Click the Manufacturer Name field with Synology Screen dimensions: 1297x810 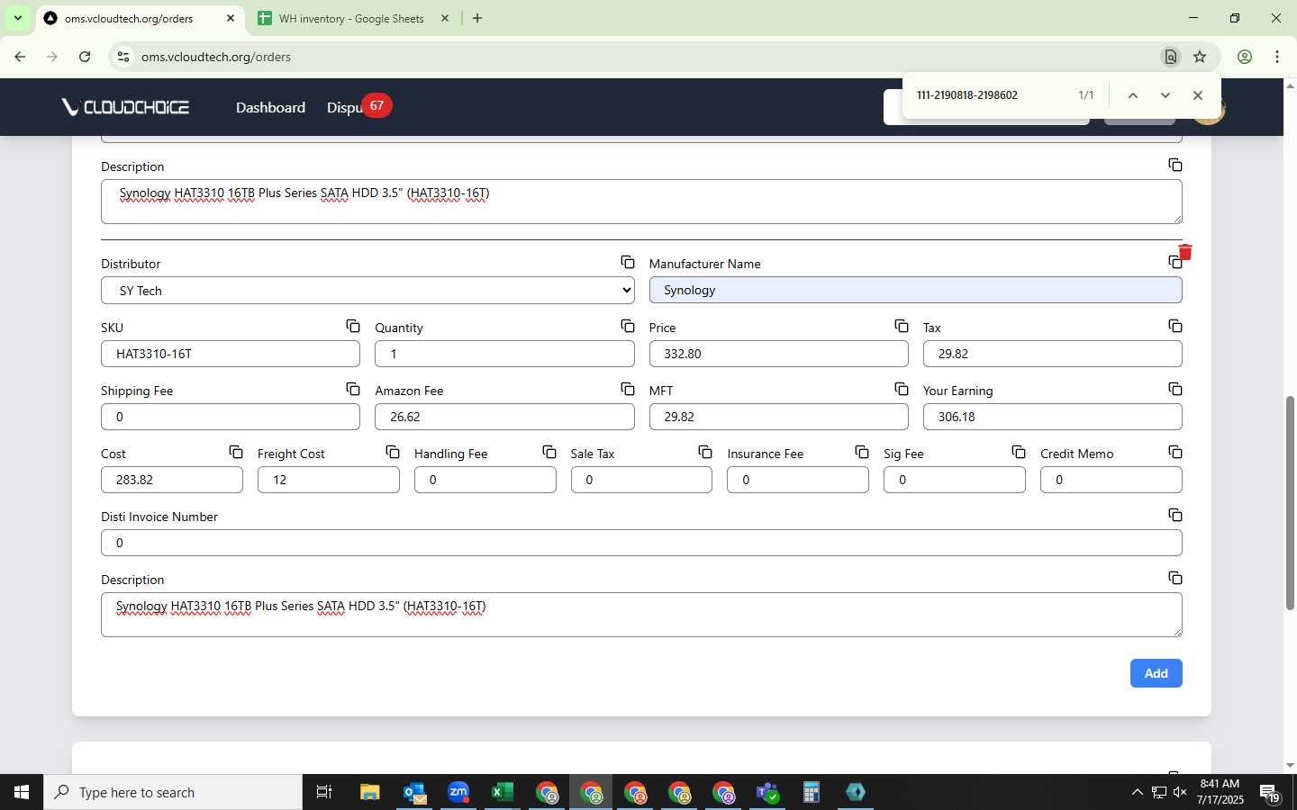click(915, 290)
